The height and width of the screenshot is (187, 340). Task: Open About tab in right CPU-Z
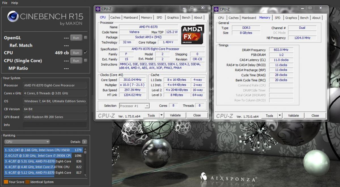tap(316, 18)
